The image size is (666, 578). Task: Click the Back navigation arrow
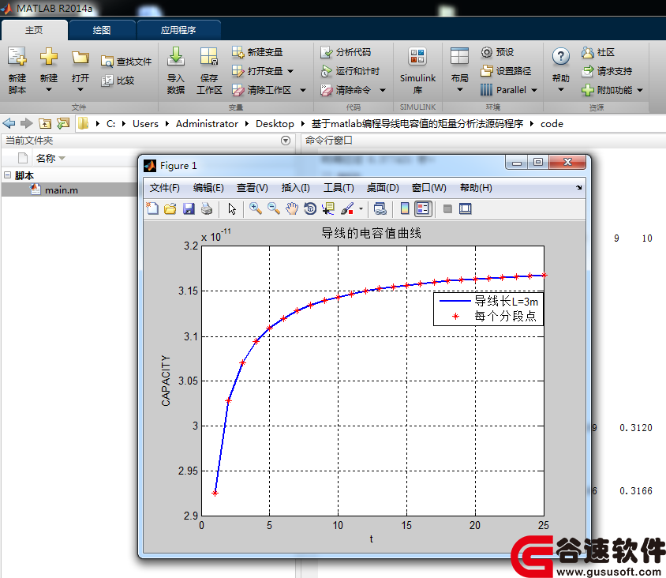pyautogui.click(x=9, y=124)
